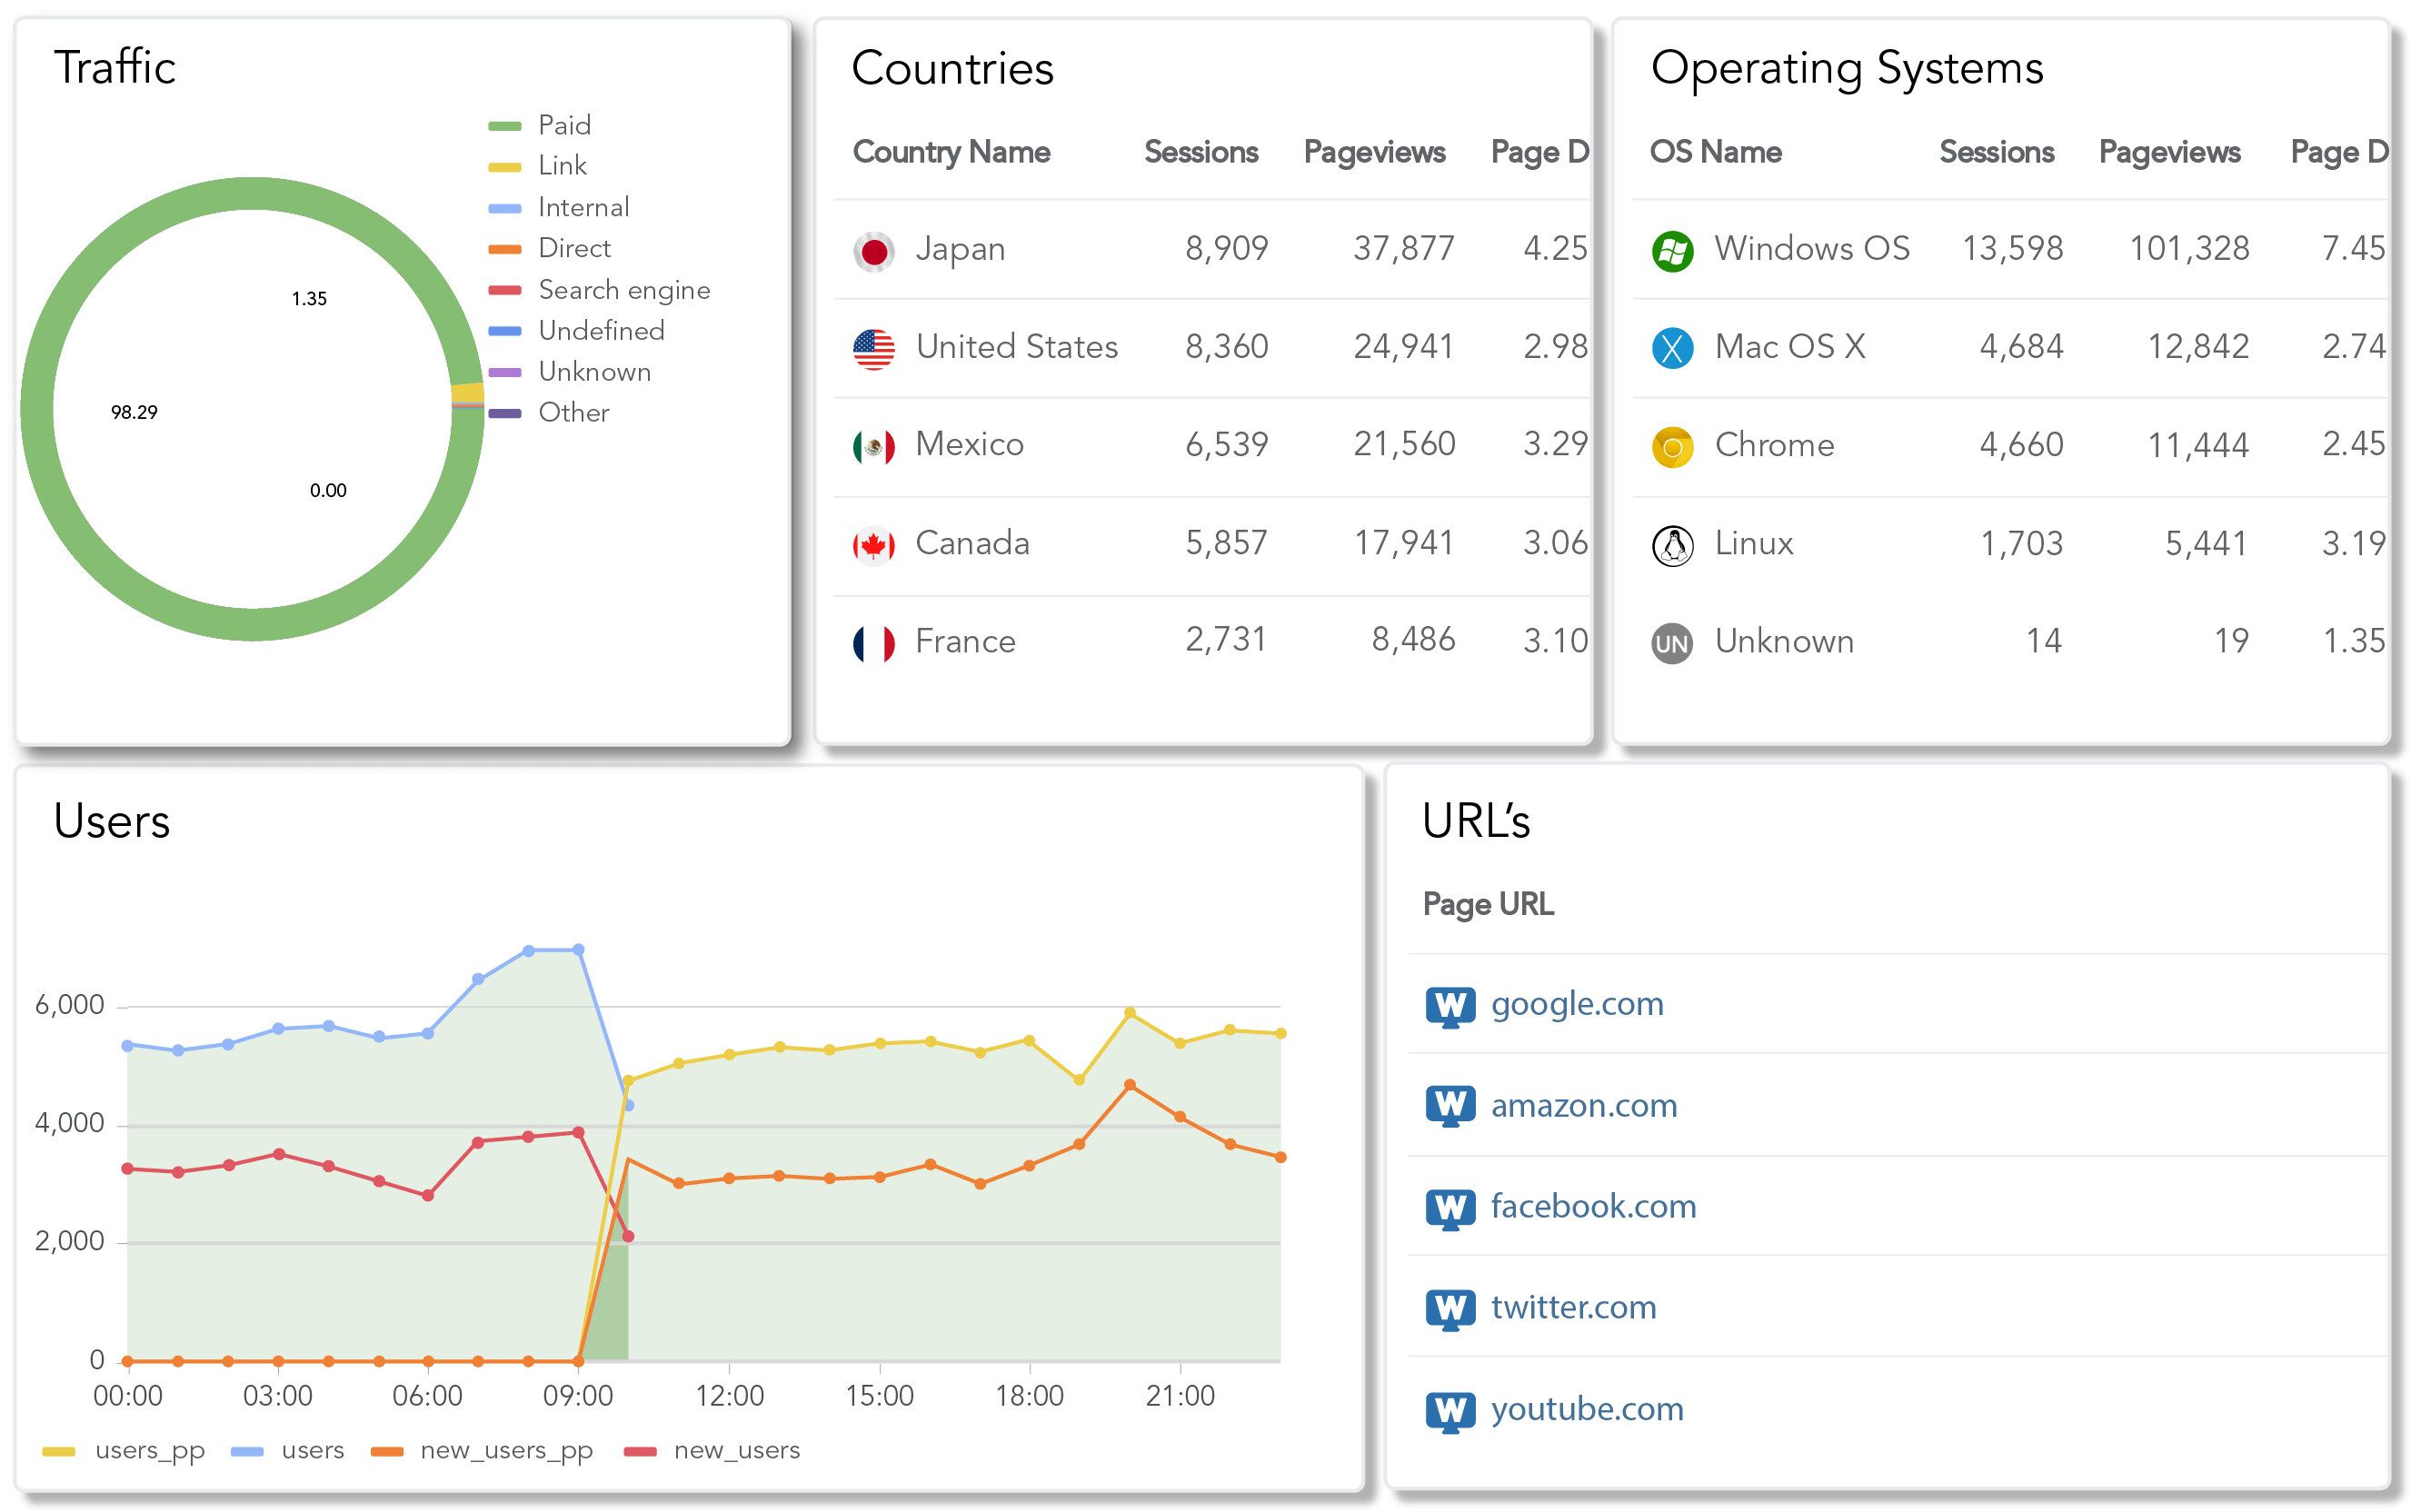This screenshot has width=2411, height=1512.
Task: Click the France flag icon
Action: [873, 643]
